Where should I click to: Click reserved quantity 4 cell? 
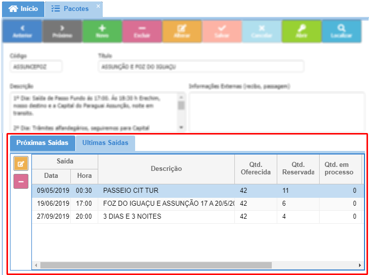click(298, 217)
